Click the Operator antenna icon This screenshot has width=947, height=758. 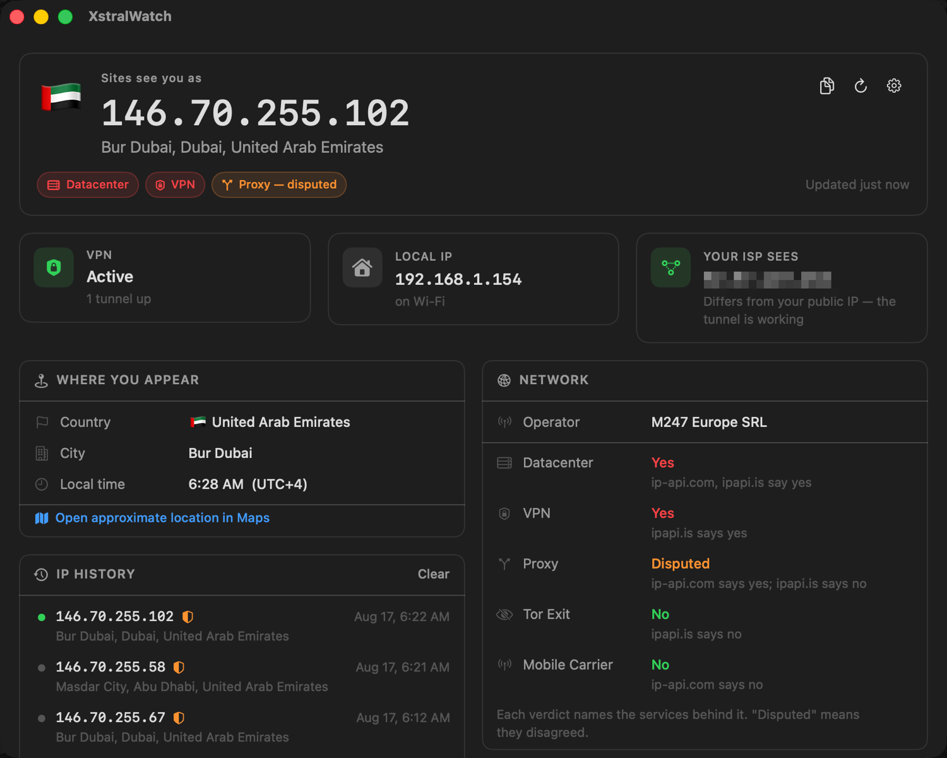click(x=504, y=422)
